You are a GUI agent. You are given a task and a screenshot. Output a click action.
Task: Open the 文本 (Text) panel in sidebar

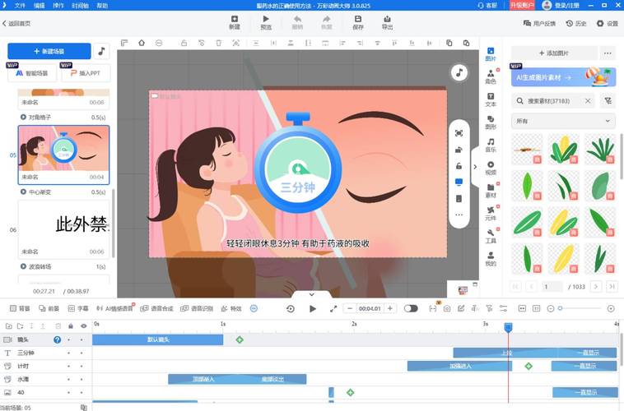491,99
